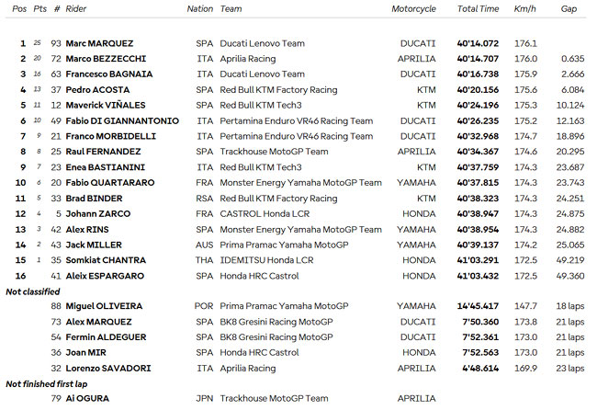Click the Ducati Lenovo Team in first row
The image size is (597, 410).
pos(263,43)
